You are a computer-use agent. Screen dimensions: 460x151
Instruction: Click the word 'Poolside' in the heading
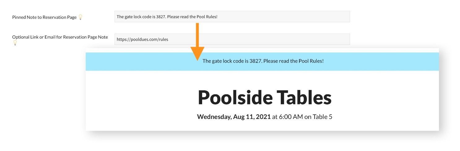[x=235, y=97]
